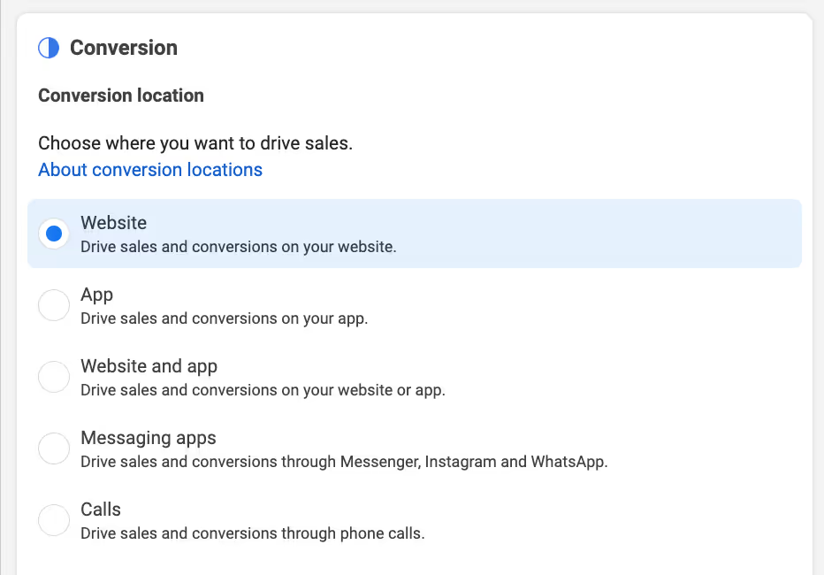Open the About conversion locations link
Viewport: 824px width, 575px height.
tap(150, 170)
